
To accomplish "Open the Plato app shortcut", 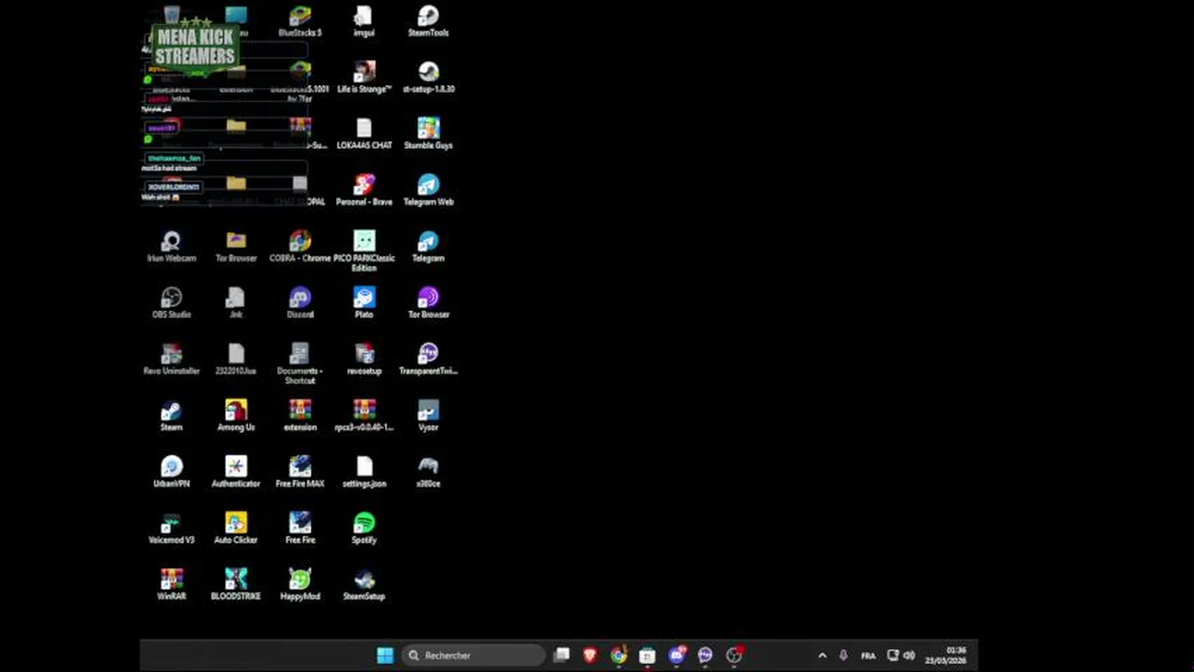I will (x=363, y=303).
